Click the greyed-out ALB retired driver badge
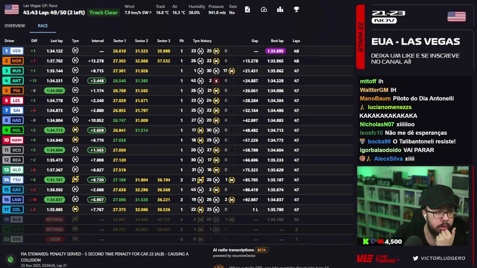477x268 pixels. tap(13, 219)
